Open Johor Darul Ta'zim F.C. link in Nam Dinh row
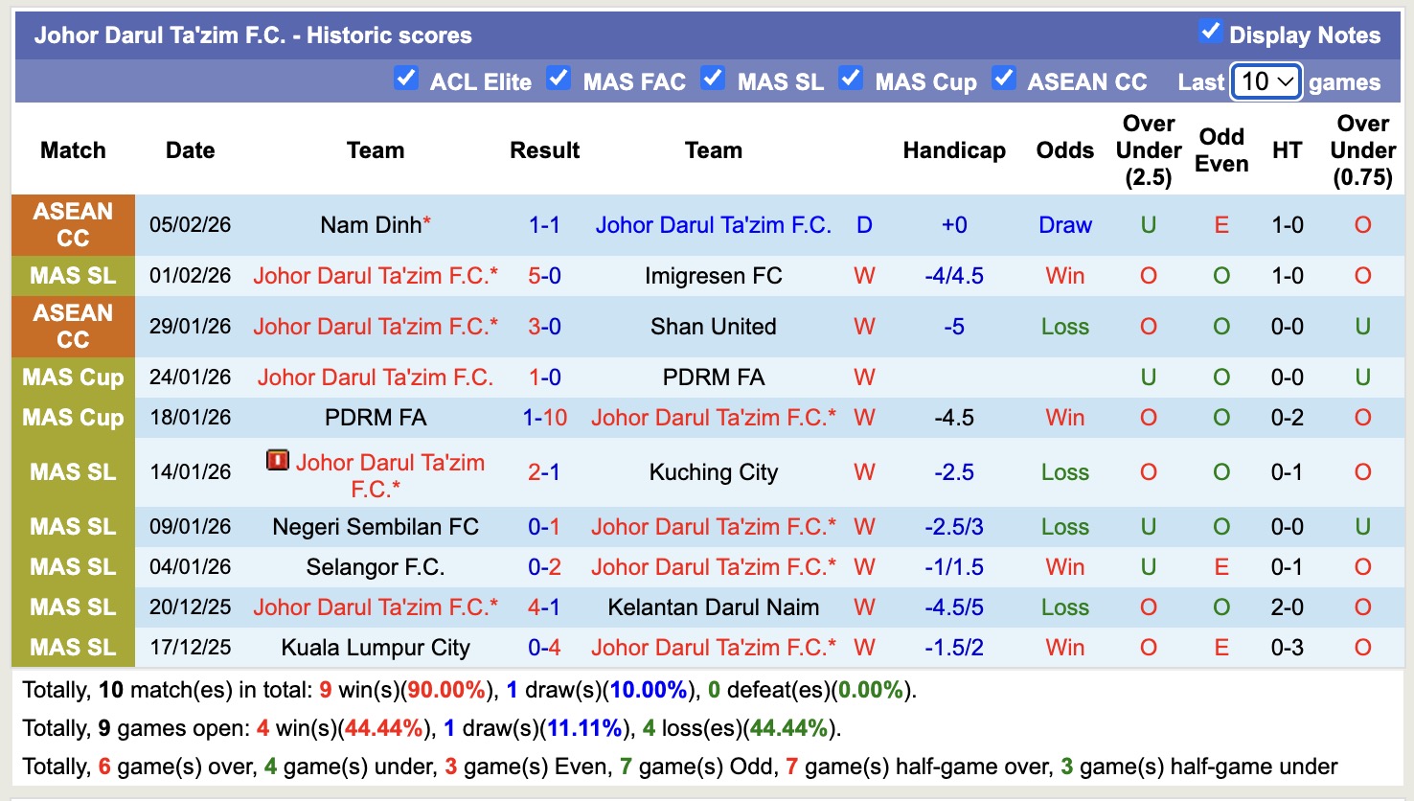Image resolution: width=1414 pixels, height=801 pixels. coord(714,225)
